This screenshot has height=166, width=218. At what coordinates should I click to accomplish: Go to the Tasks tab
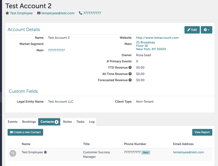80,122
